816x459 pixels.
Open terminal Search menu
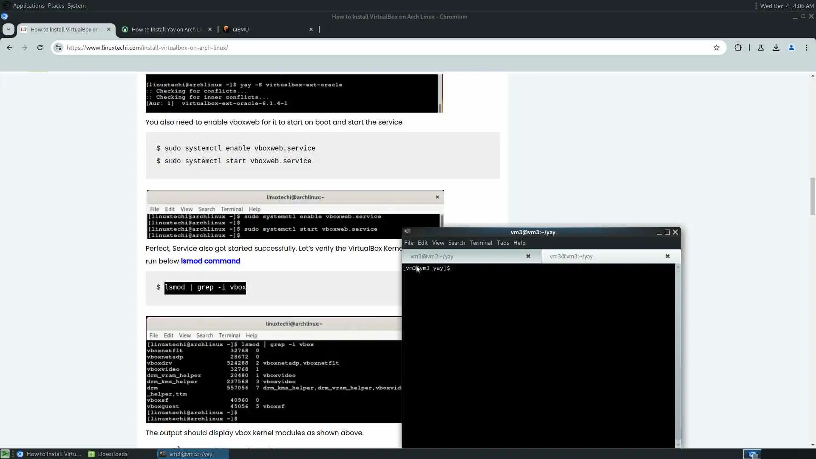point(456,243)
